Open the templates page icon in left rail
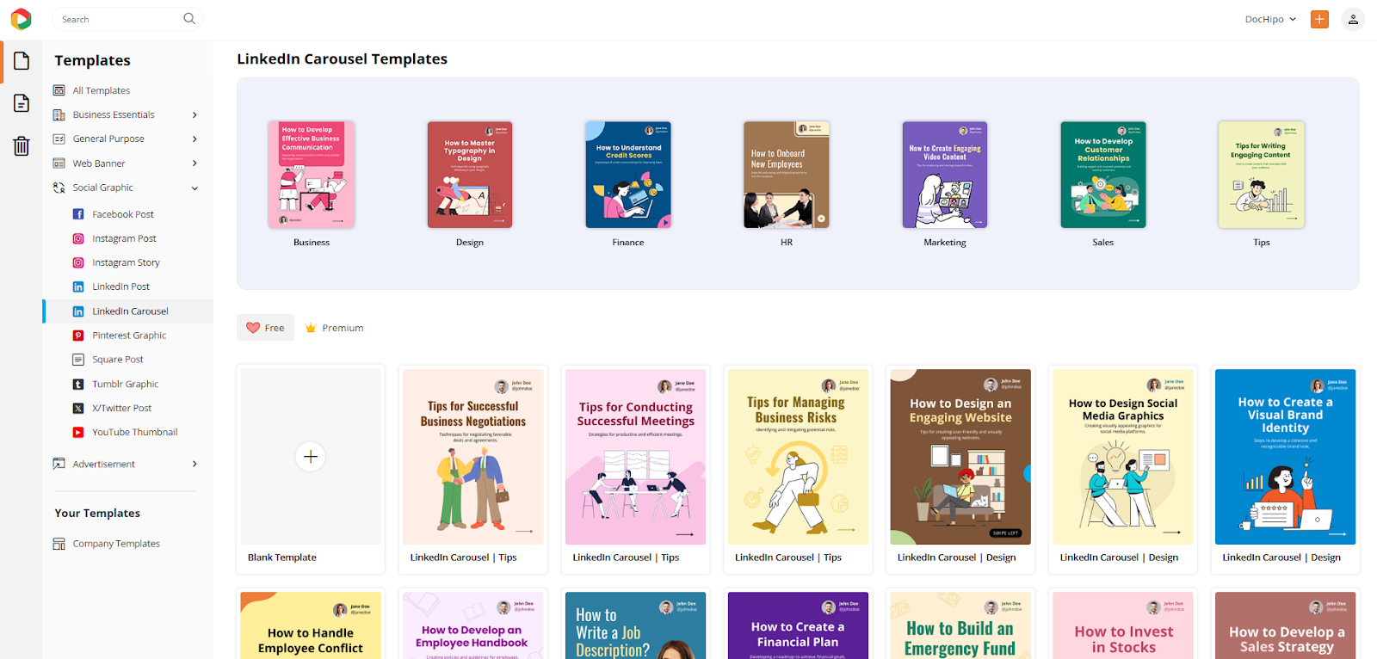Viewport: 1377px width, 659px height. click(22, 61)
